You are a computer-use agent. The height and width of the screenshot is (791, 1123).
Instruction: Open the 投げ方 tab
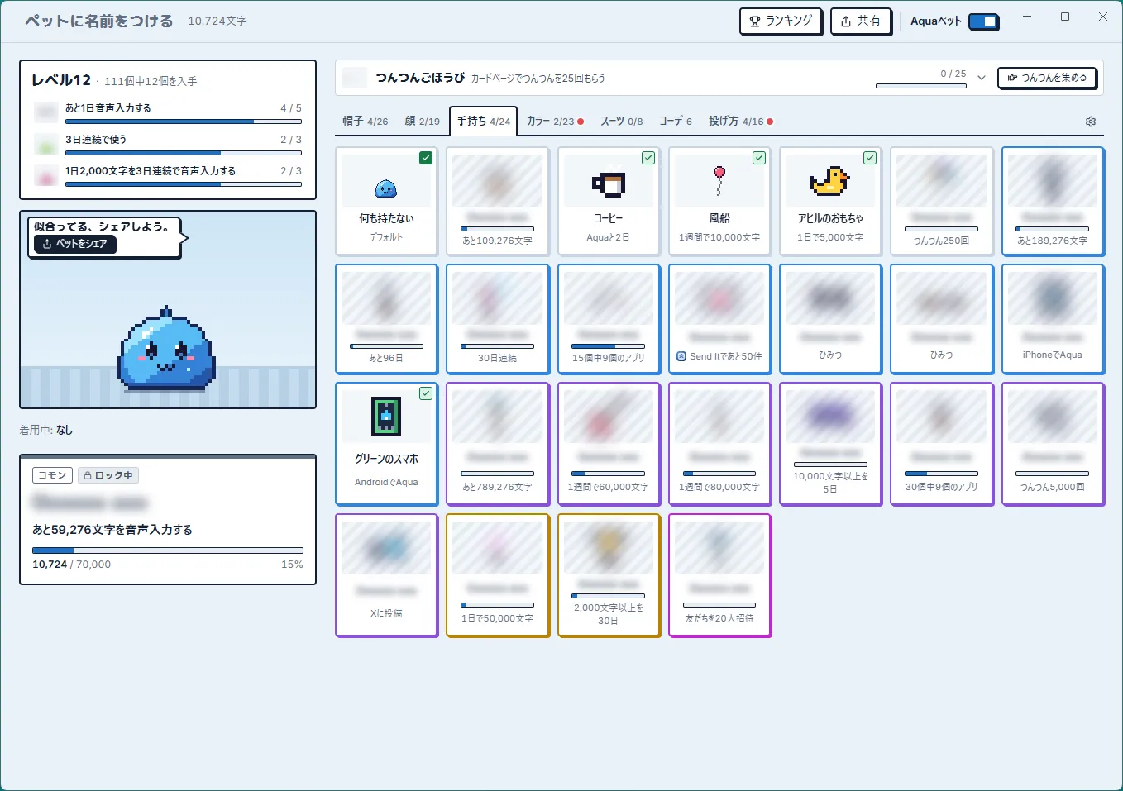pos(741,122)
